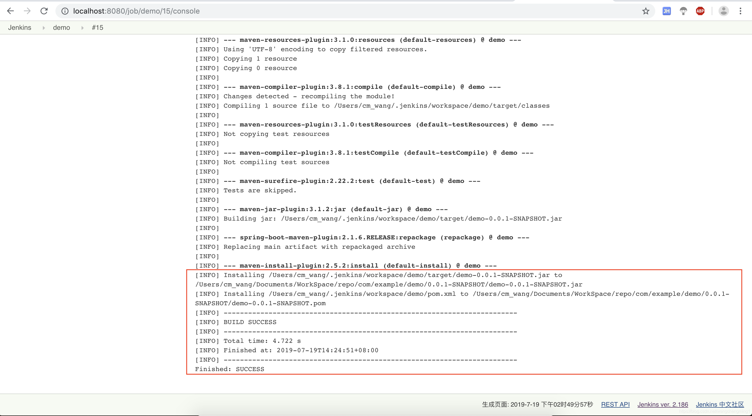Open the site information icon in address bar
Screen dimensions: 752x416
click(x=65, y=11)
